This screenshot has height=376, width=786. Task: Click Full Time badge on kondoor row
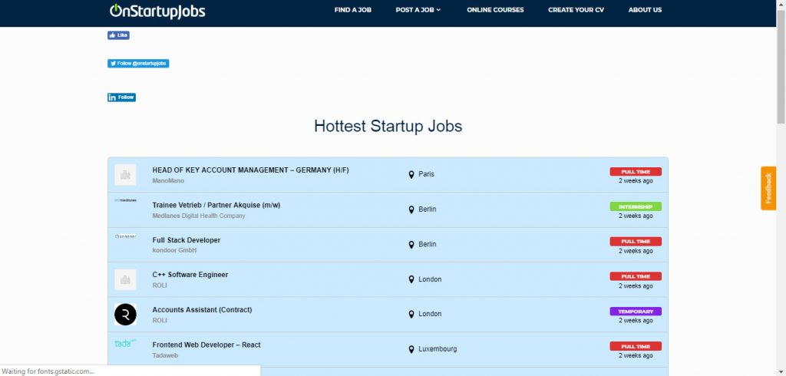(x=636, y=242)
